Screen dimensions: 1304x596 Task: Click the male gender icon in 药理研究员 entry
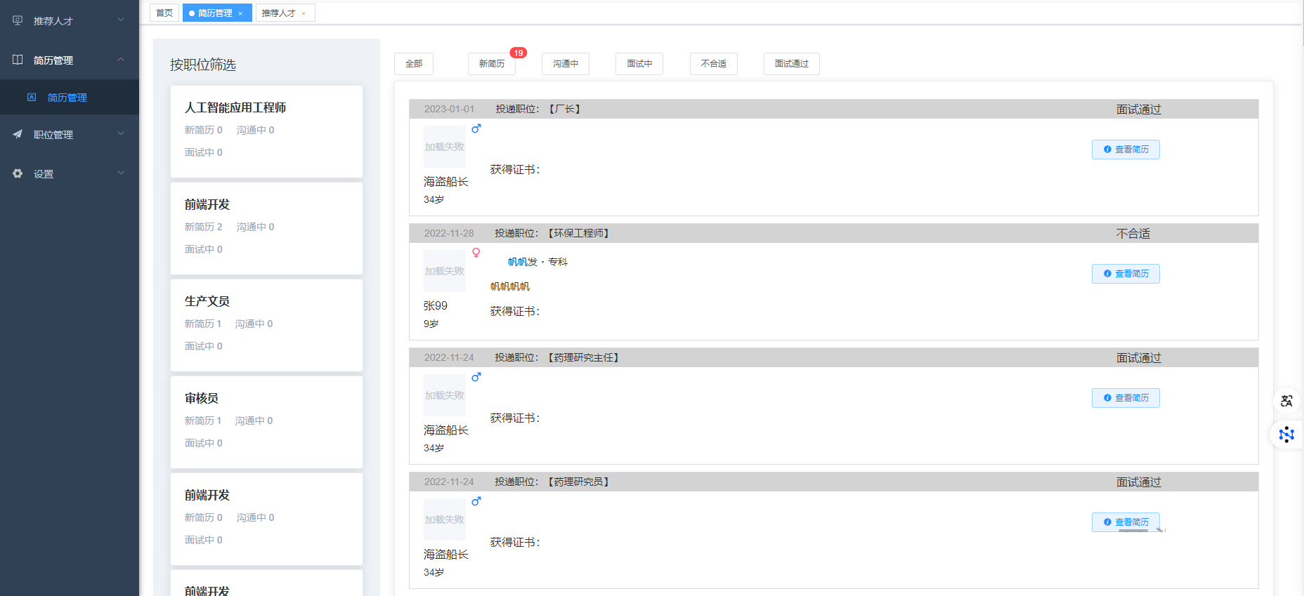tap(476, 501)
